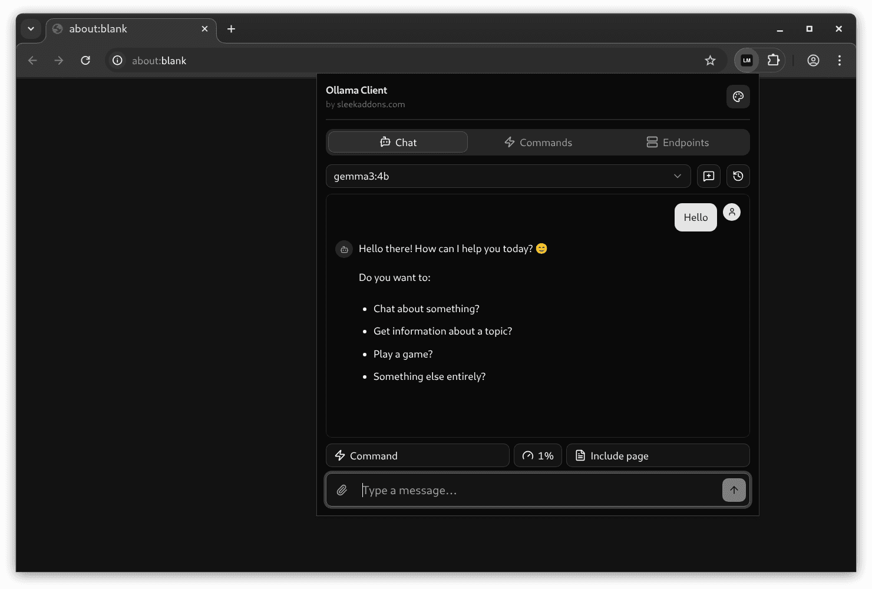Screen dimensions: 872x589
Task: Click the Command quick action
Action: [x=417, y=455]
